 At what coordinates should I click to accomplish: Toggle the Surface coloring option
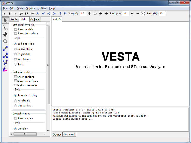coord(15,85)
